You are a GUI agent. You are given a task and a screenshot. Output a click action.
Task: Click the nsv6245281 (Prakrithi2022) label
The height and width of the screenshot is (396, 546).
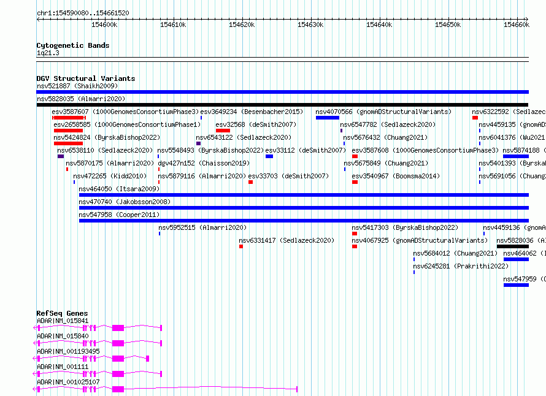pyautogui.click(x=461, y=266)
